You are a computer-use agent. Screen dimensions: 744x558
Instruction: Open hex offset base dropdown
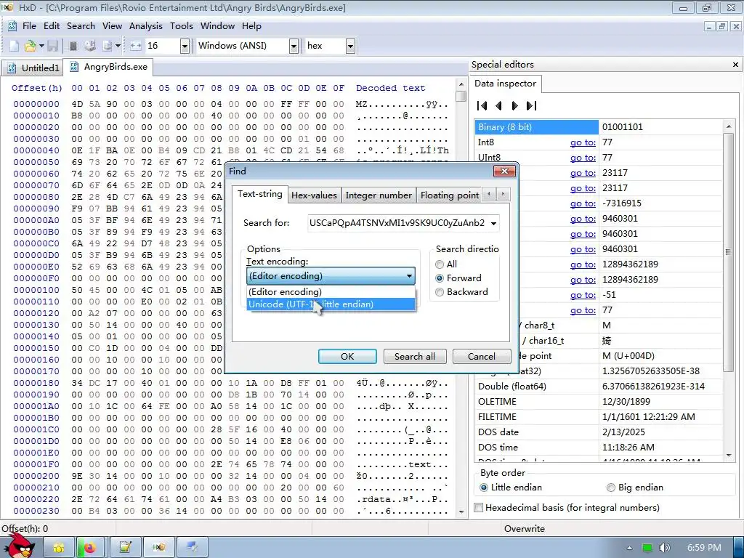tap(350, 46)
